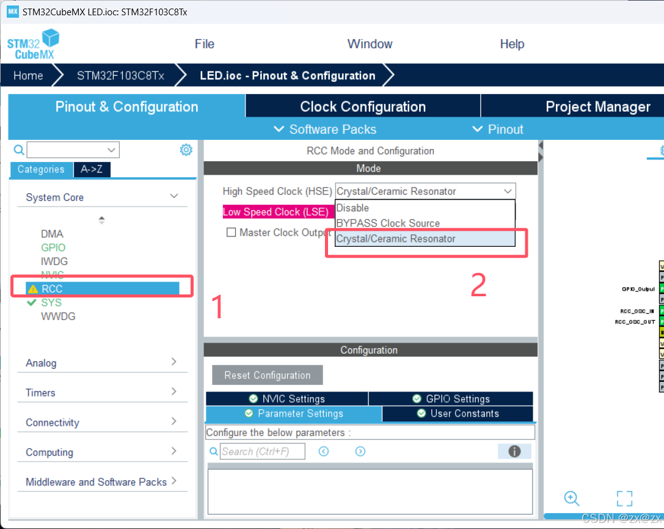Click the fit-to-screen pinout icon
This screenshot has width=664, height=529.
click(x=625, y=498)
